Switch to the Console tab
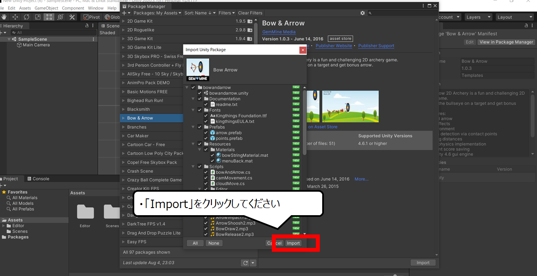537x276 pixels. click(x=38, y=179)
